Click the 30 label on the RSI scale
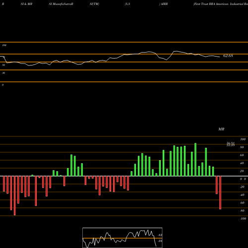Screen dimensions: 248x248 click(3, 73)
